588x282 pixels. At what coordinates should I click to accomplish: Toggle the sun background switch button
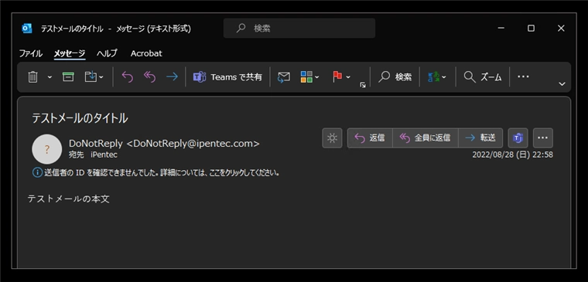click(x=332, y=138)
